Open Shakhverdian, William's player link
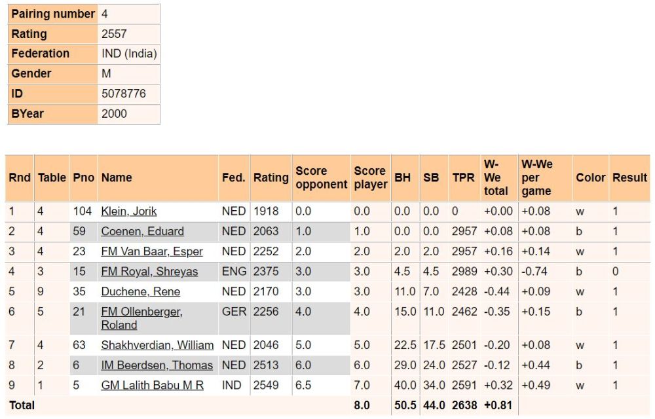655x419 pixels. coord(157,345)
